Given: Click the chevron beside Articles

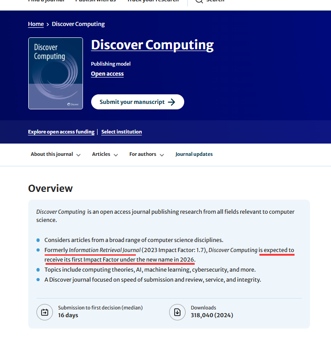Looking at the screenshot, I should point(116,155).
